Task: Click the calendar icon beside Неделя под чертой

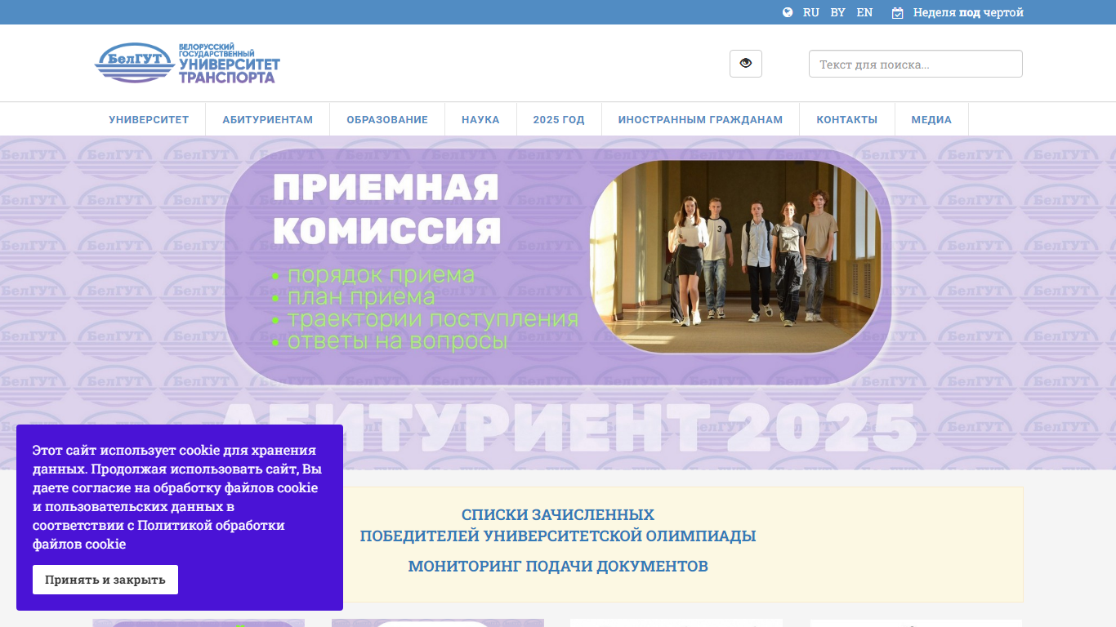Action: 897,12
